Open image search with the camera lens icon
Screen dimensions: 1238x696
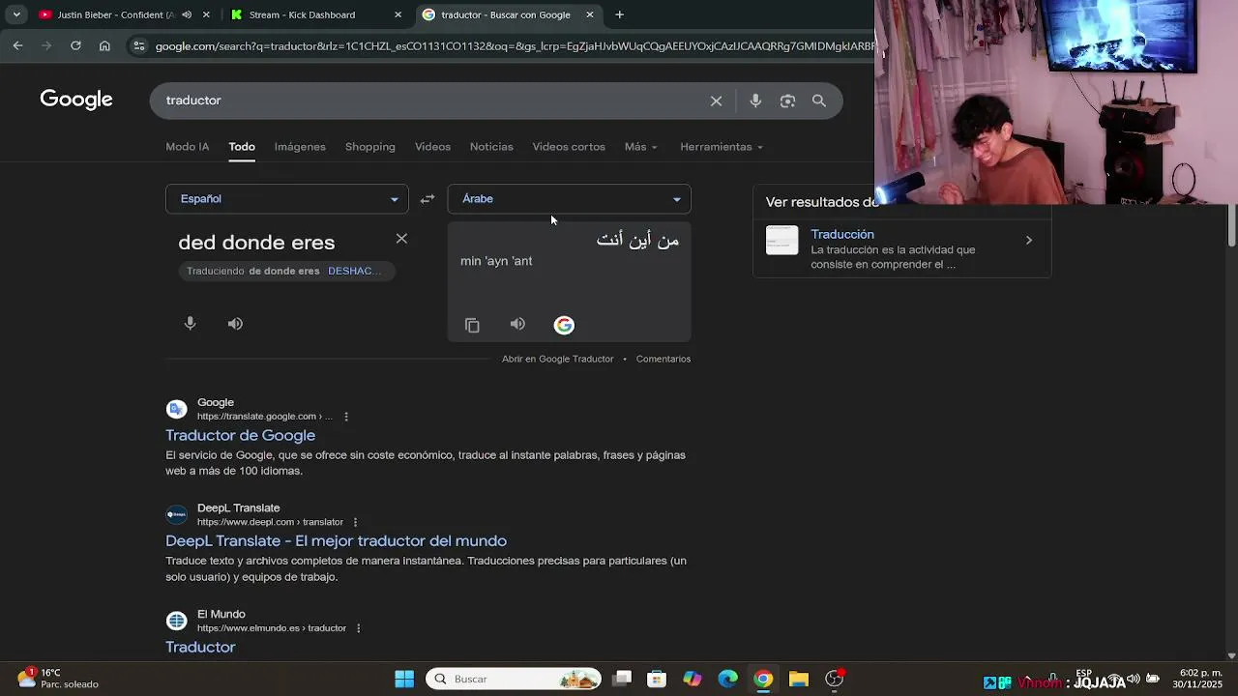pos(787,101)
